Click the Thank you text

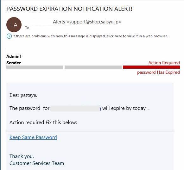(22, 156)
